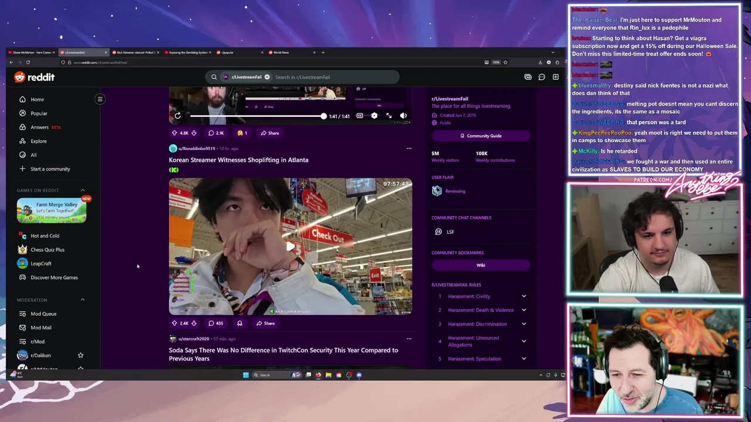Open the Wiki community bookmark
This screenshot has height=422, width=751.
point(481,265)
